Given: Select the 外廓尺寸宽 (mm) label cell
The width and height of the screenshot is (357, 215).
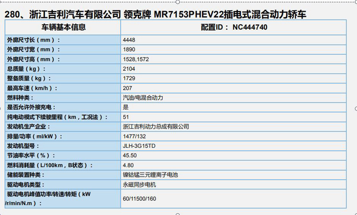Looking at the screenshot, I should pos(63,49).
